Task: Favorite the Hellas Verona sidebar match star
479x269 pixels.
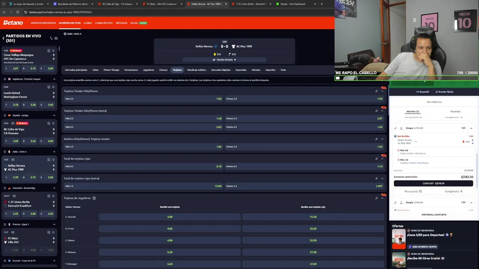Action: (54, 160)
